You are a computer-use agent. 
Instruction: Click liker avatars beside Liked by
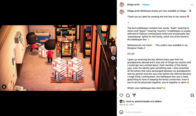point(122,101)
